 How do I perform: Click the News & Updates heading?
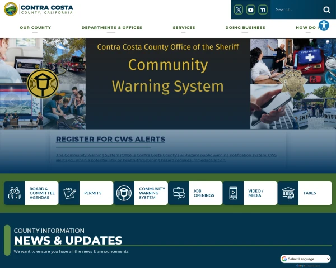[x=68, y=240]
